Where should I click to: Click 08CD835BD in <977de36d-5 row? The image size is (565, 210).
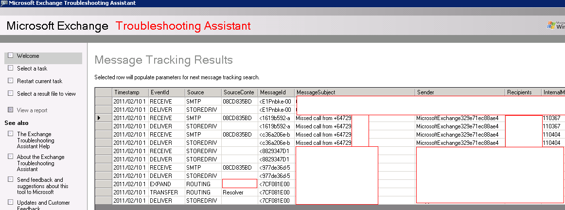click(240, 168)
